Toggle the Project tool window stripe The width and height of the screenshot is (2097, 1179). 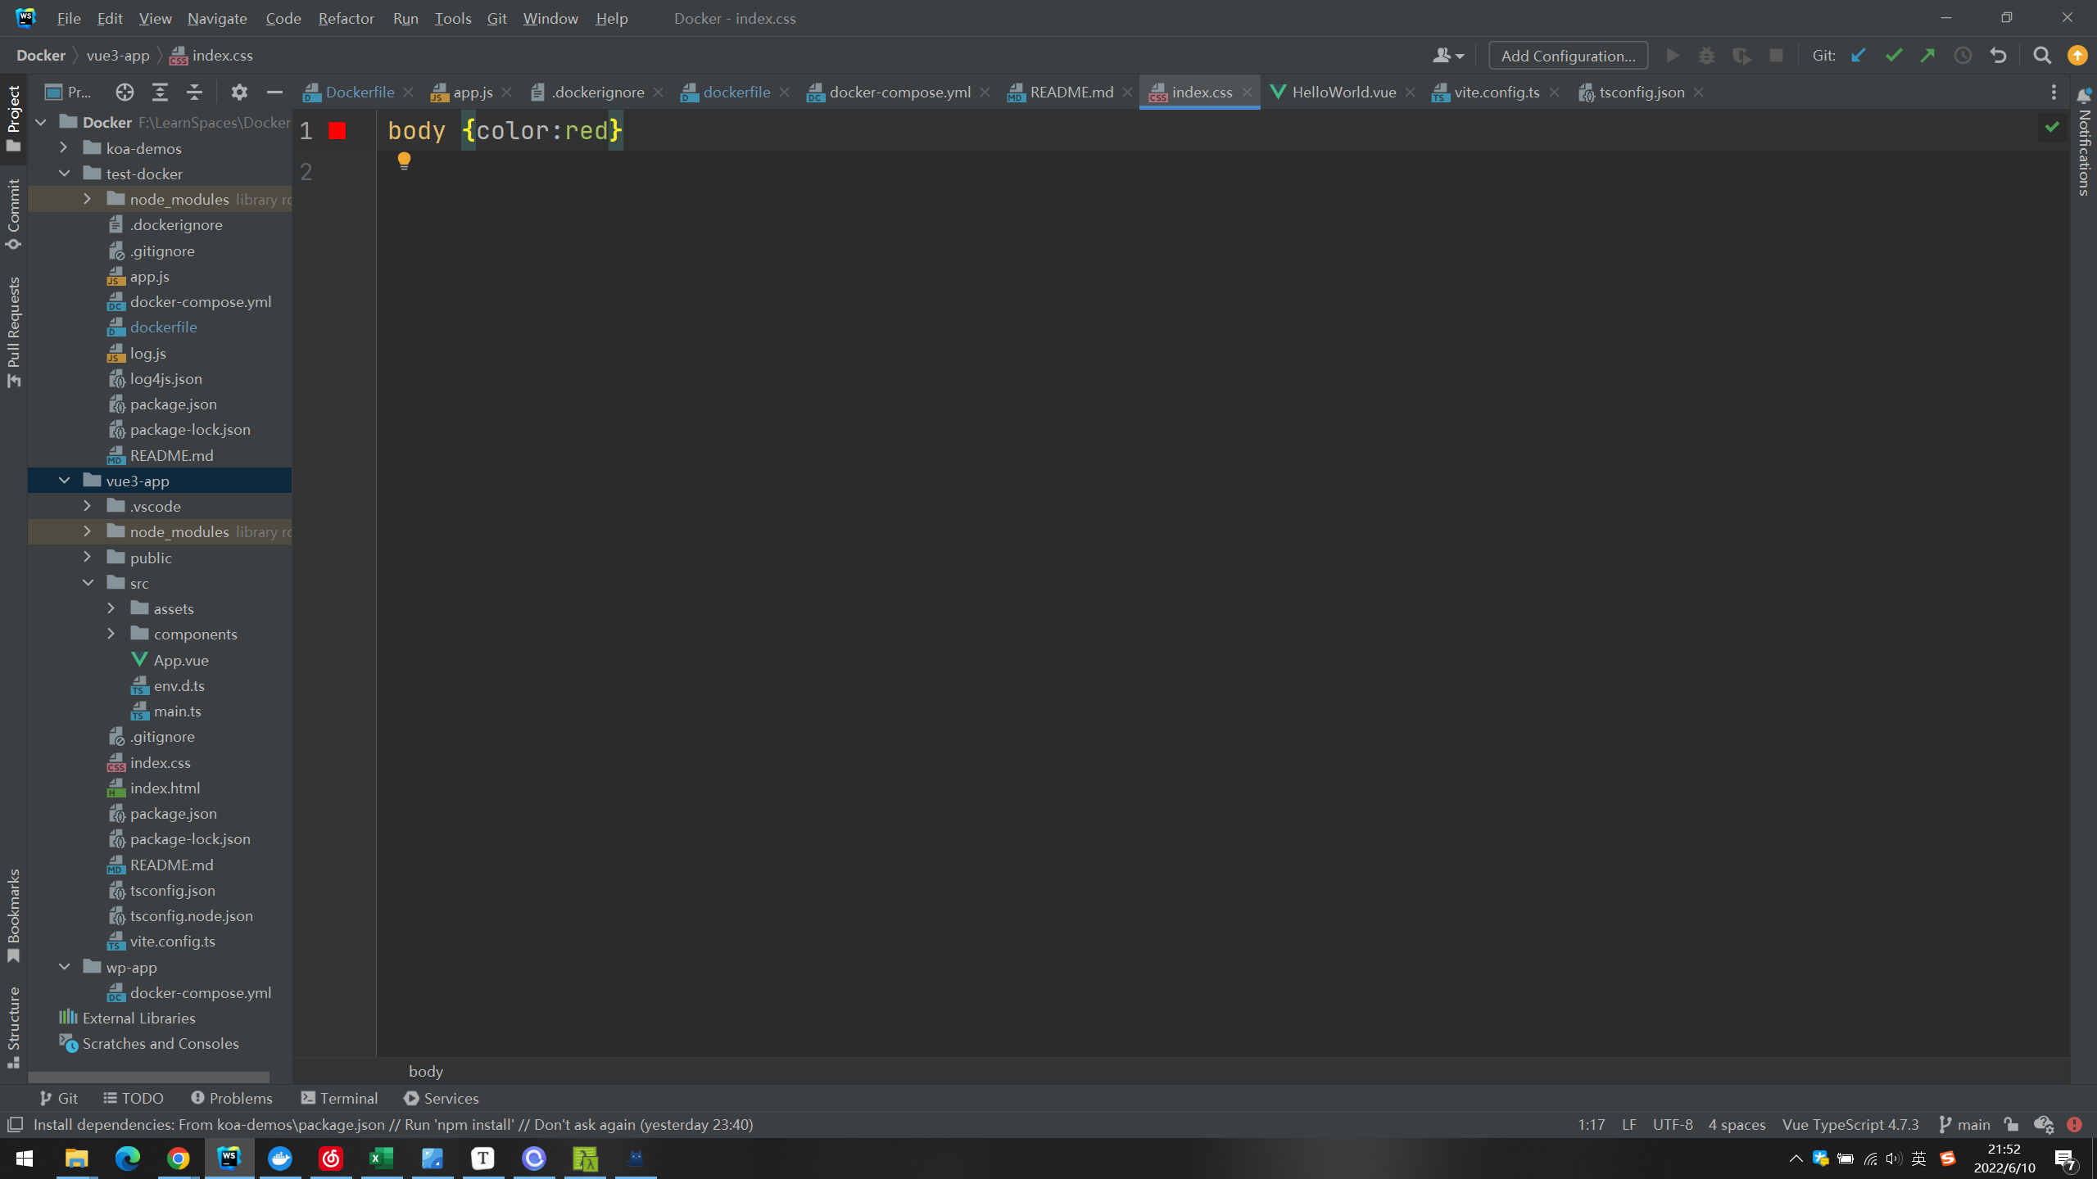pos(13,119)
